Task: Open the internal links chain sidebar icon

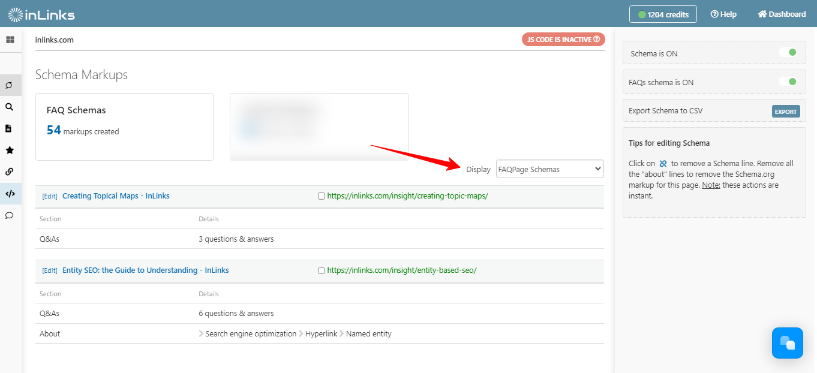Action: pyautogui.click(x=10, y=172)
